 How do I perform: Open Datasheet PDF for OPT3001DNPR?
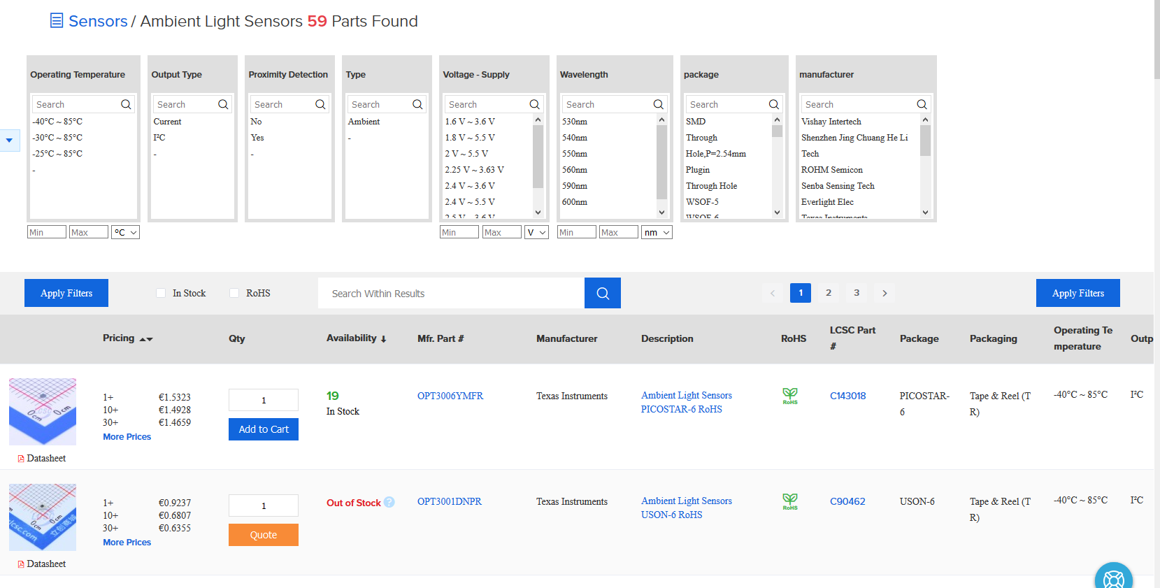tap(42, 564)
